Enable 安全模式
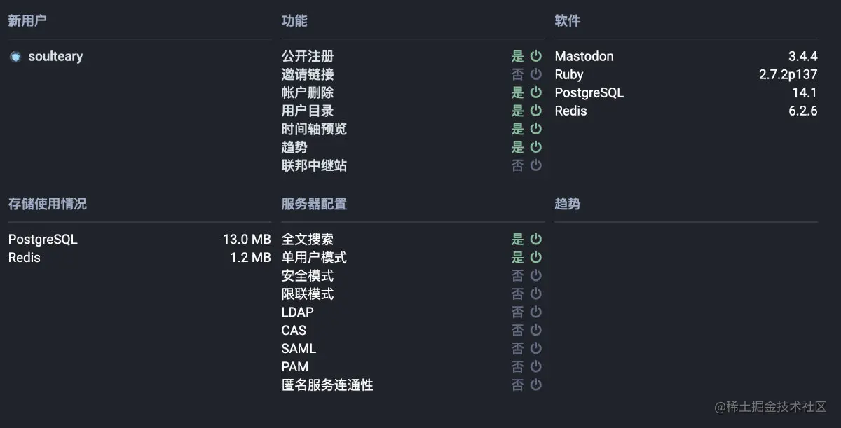 [535, 275]
